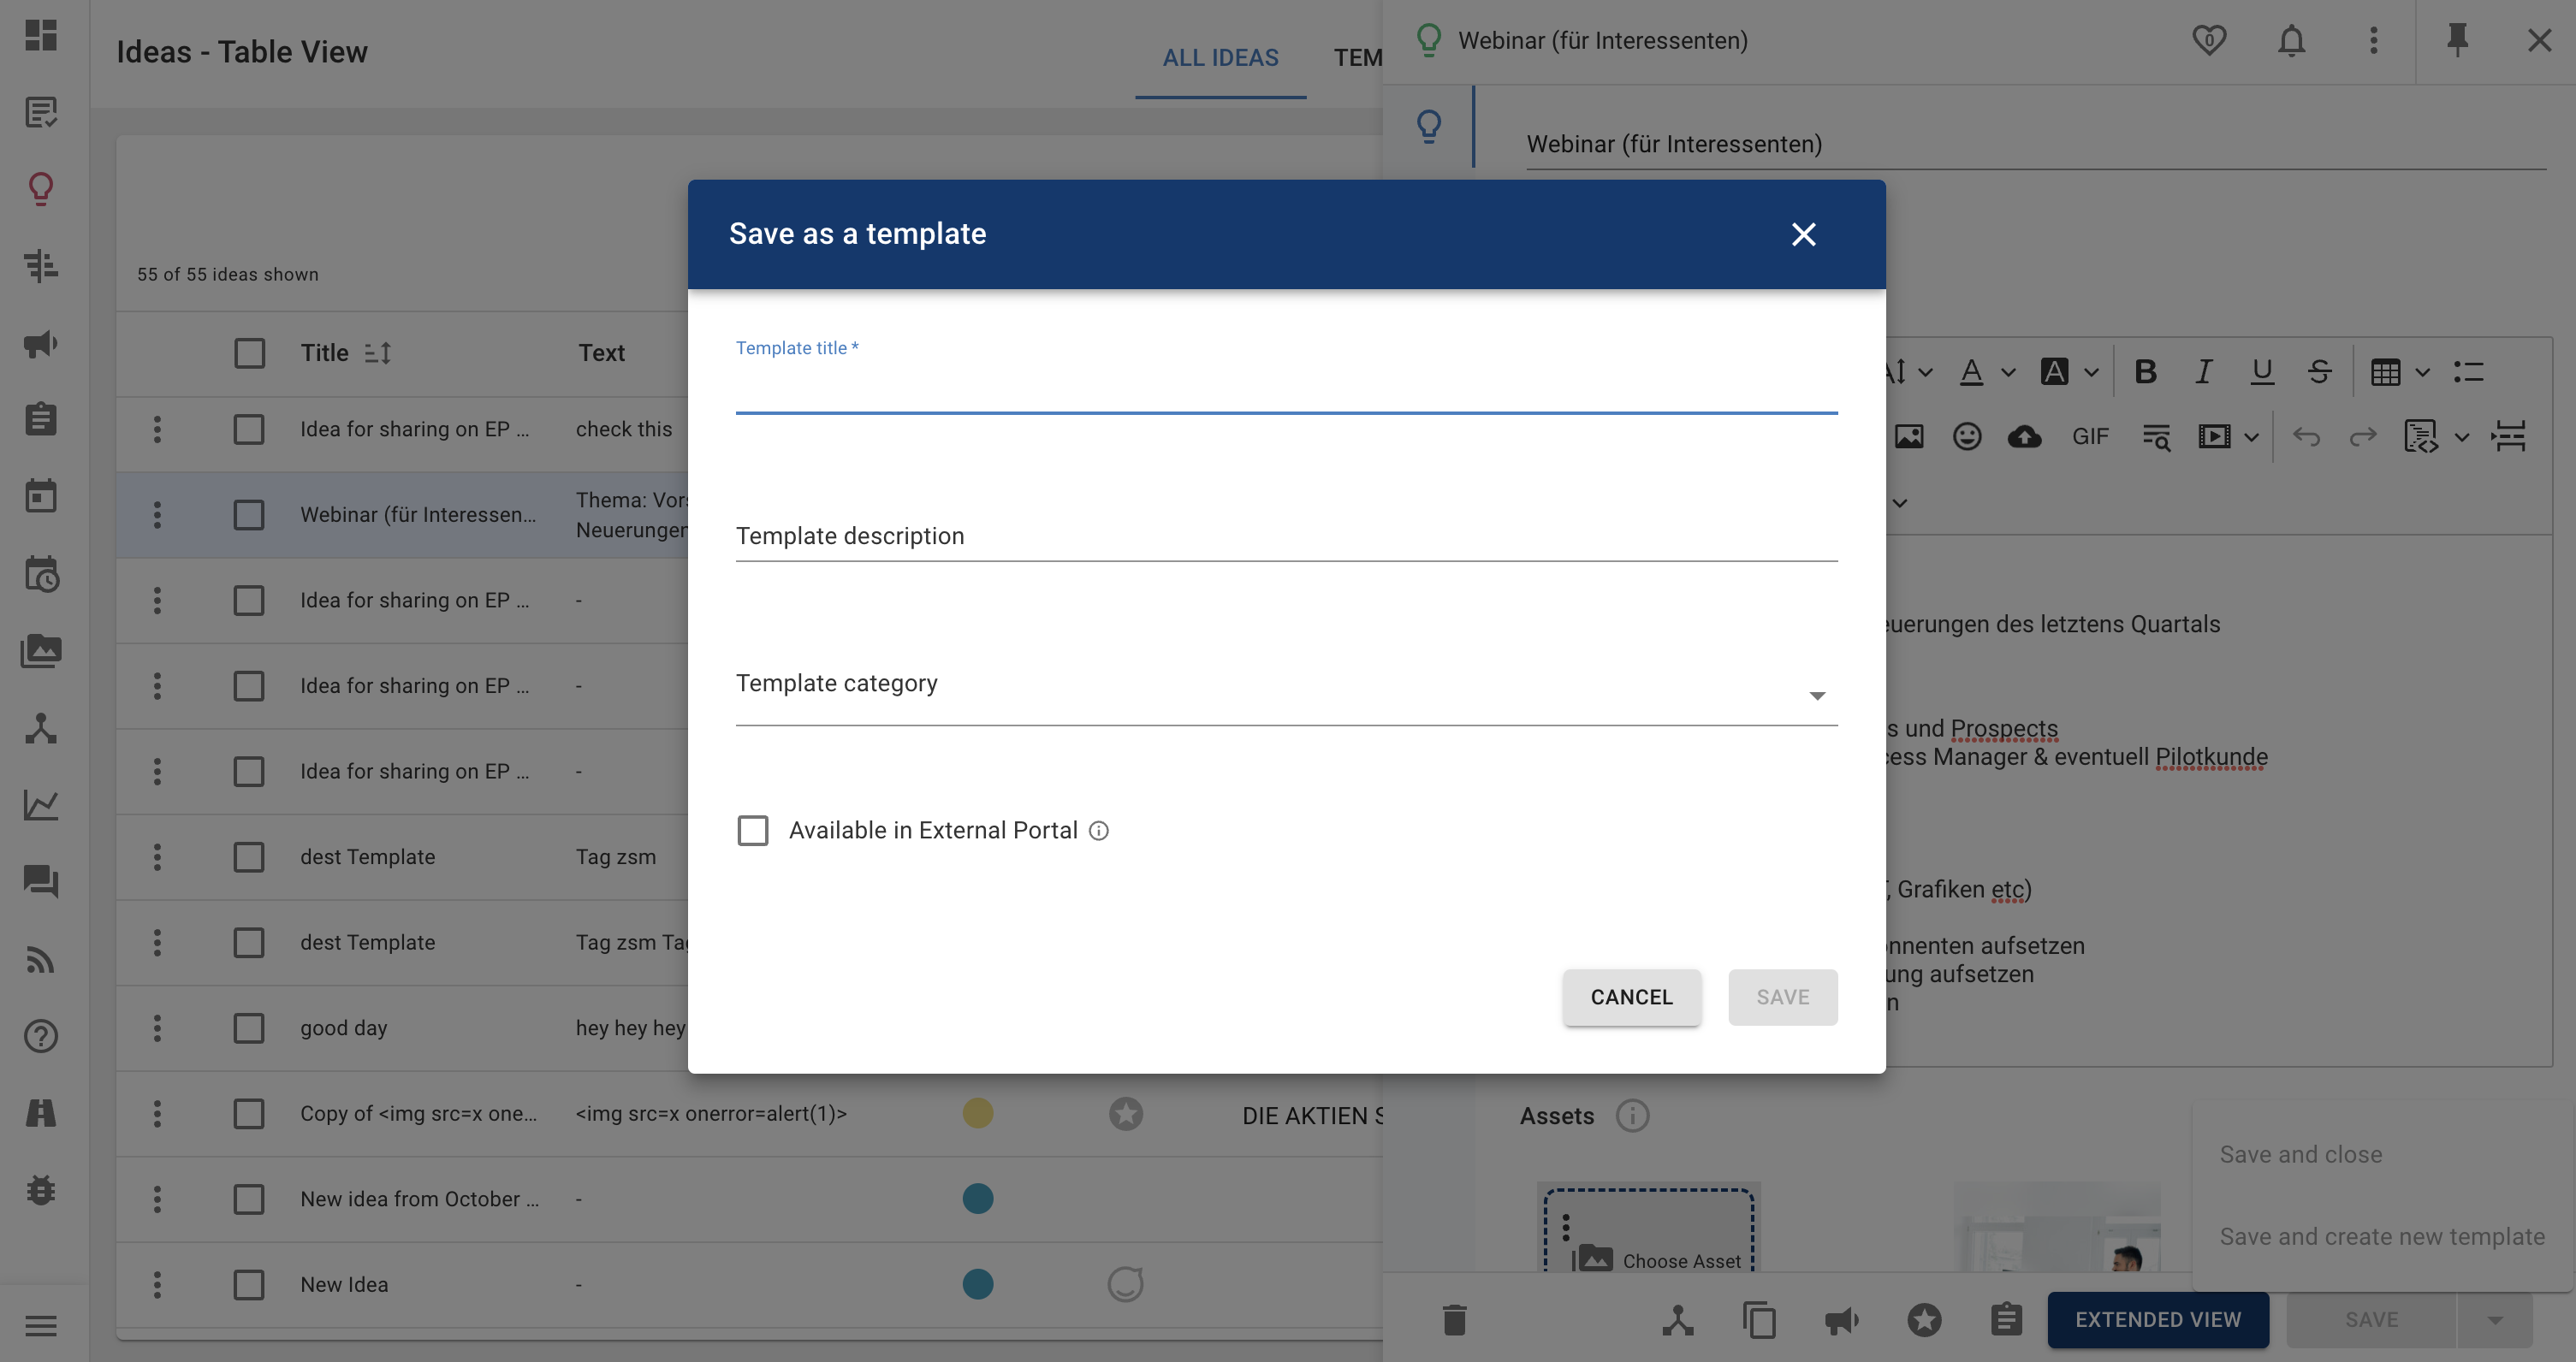2576x1362 pixels.
Task: Check the box for first dest Template row
Action: [x=249, y=857]
